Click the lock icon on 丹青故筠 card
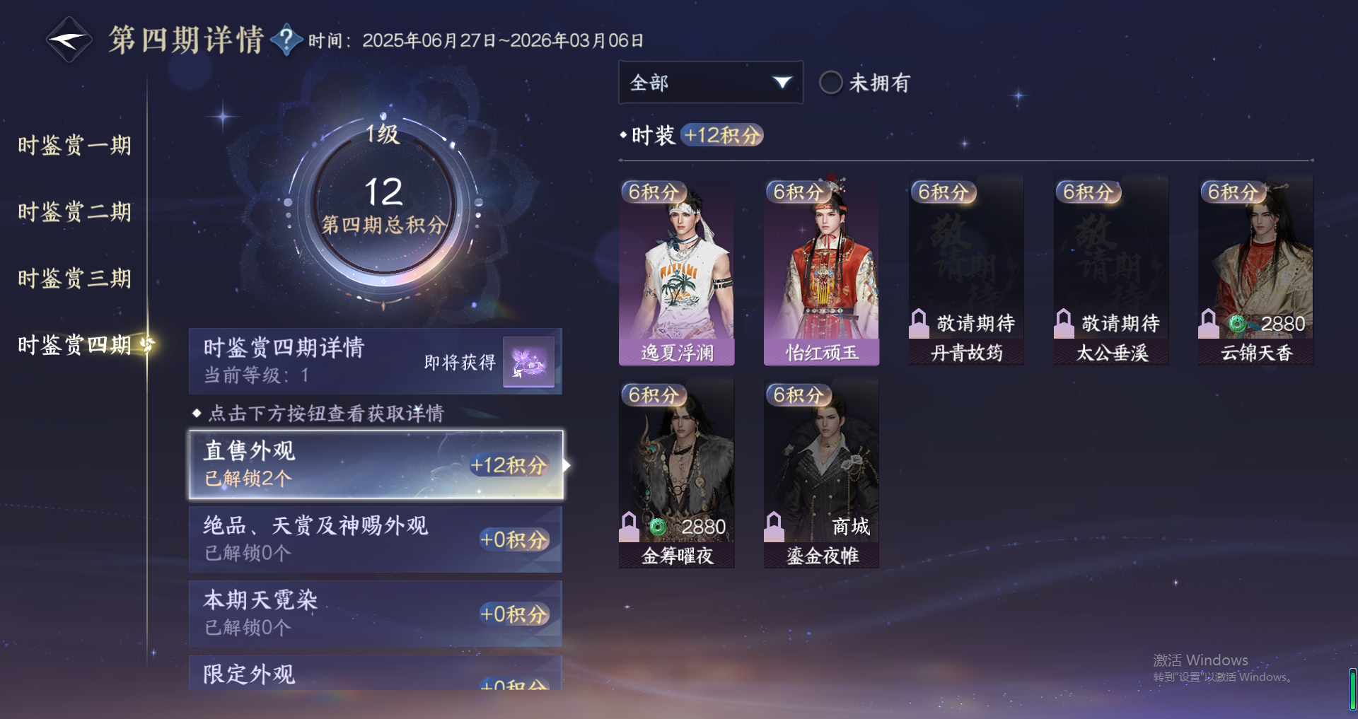Viewport: 1358px width, 719px height. coord(919,323)
